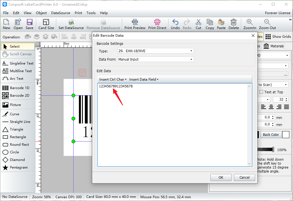Screen dimensions: 293x201
Task: Expand the Insert Data Field menu
Action: [144, 79]
